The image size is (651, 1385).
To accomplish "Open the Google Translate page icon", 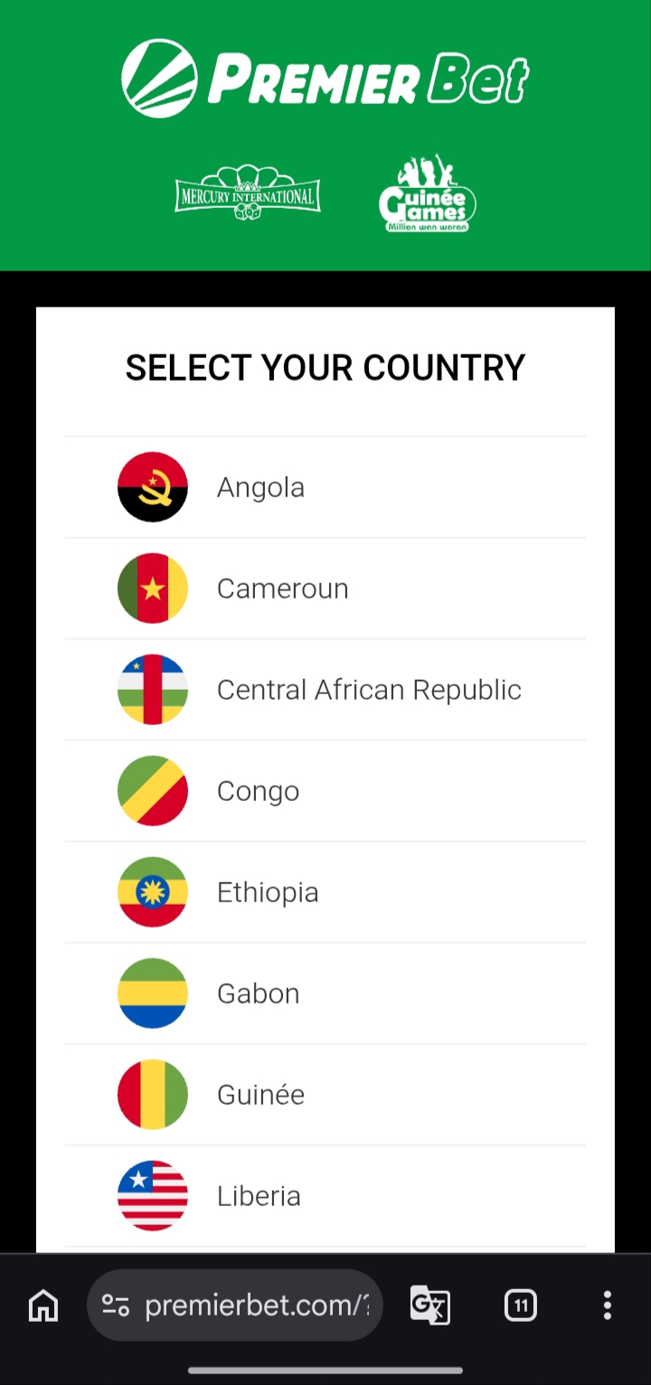I will [x=430, y=1305].
